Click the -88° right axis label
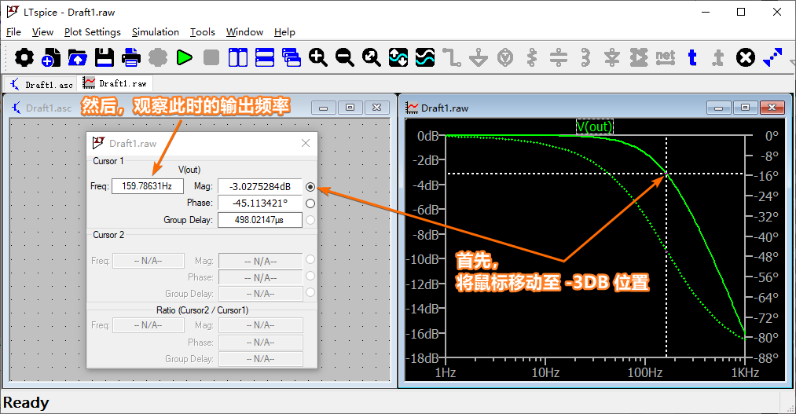 (x=767, y=358)
